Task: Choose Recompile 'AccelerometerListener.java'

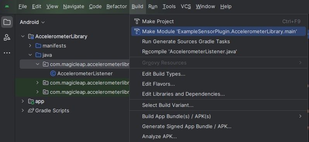Action: coord(218,52)
